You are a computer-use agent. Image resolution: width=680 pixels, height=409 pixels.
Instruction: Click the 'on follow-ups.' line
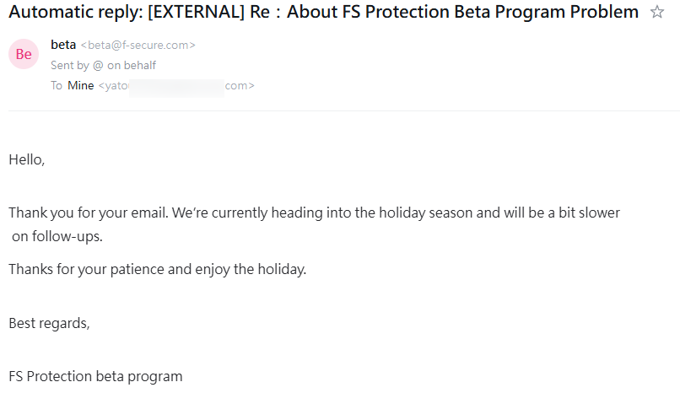pyautogui.click(x=57, y=236)
